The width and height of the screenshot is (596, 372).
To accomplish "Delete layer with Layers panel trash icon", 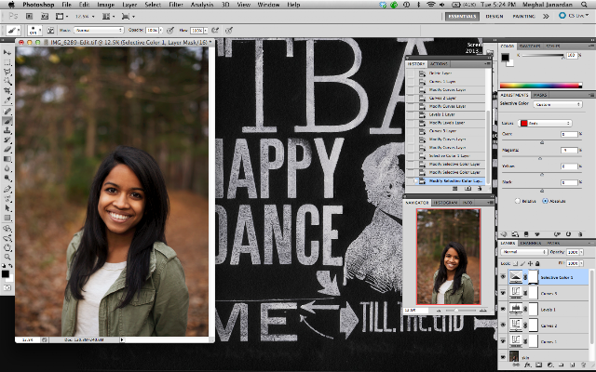I will pyautogui.click(x=584, y=365).
